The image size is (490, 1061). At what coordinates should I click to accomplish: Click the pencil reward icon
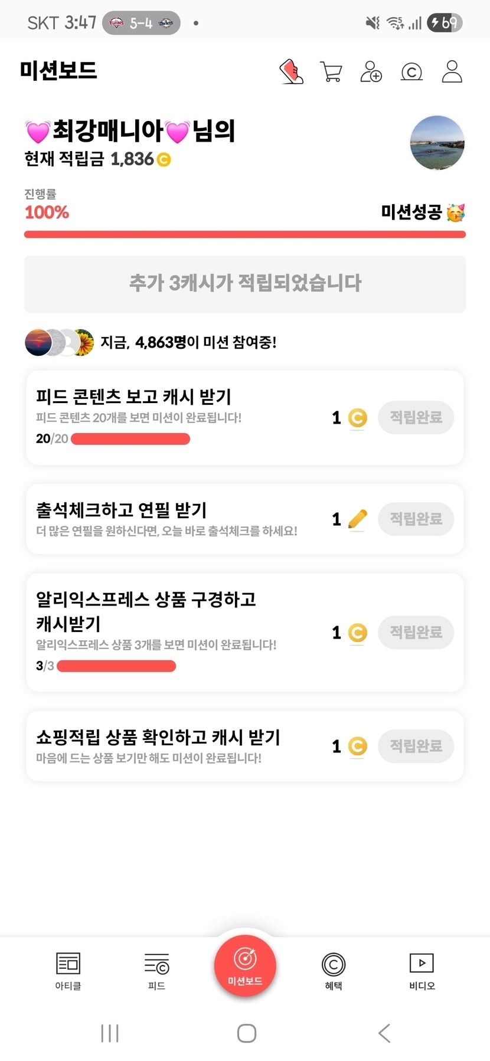pos(357,519)
